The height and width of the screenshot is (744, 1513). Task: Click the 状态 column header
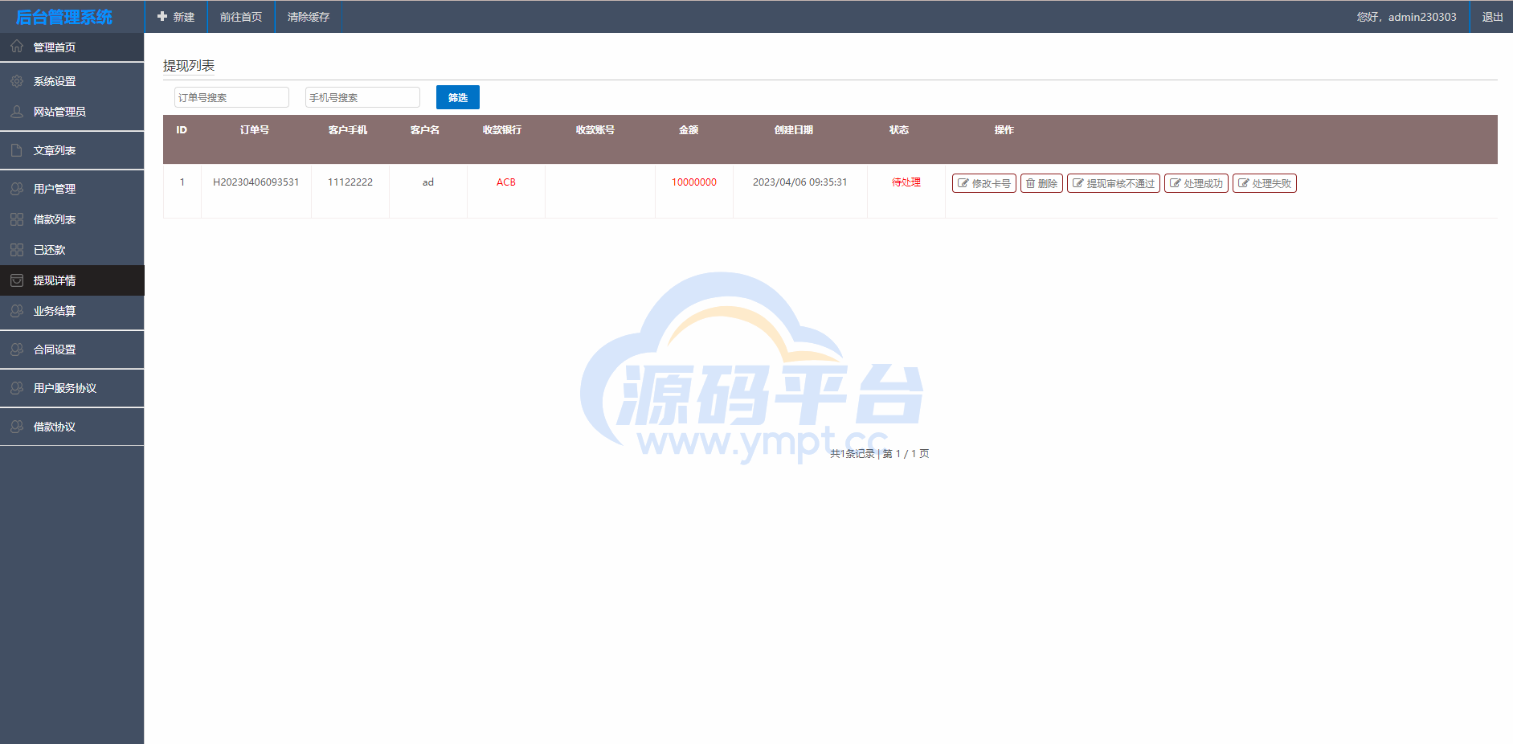point(899,129)
